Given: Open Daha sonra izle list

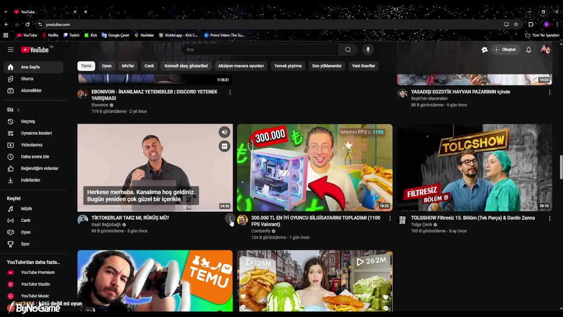Looking at the screenshot, I should click(x=33, y=157).
